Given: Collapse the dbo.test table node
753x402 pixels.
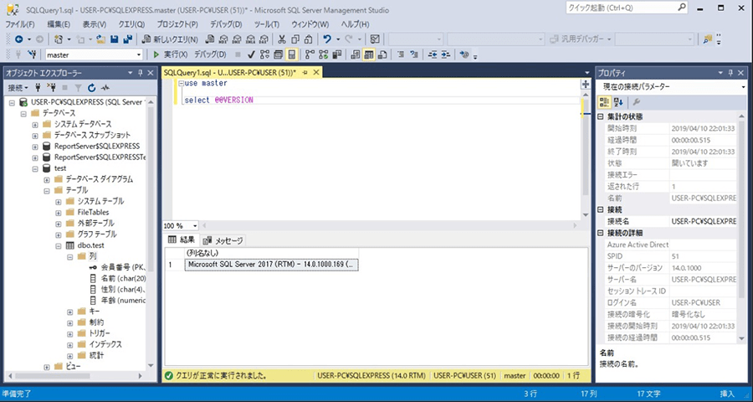Looking at the screenshot, I should pyautogui.click(x=58, y=245).
